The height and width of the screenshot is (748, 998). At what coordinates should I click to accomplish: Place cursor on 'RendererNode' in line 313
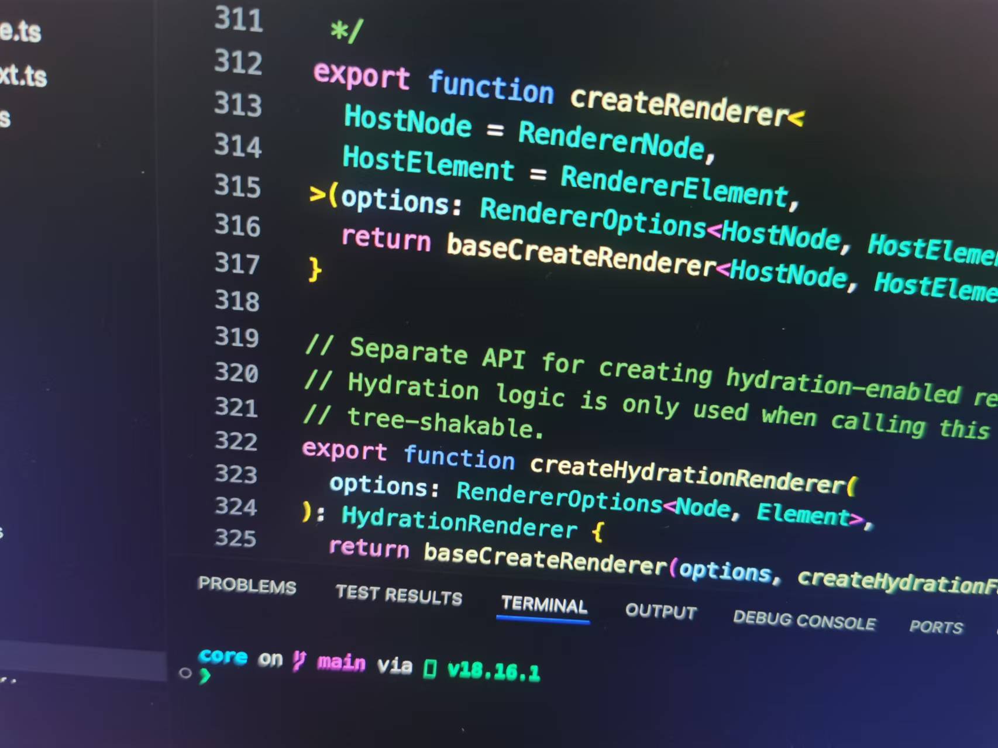pyautogui.click(x=611, y=140)
